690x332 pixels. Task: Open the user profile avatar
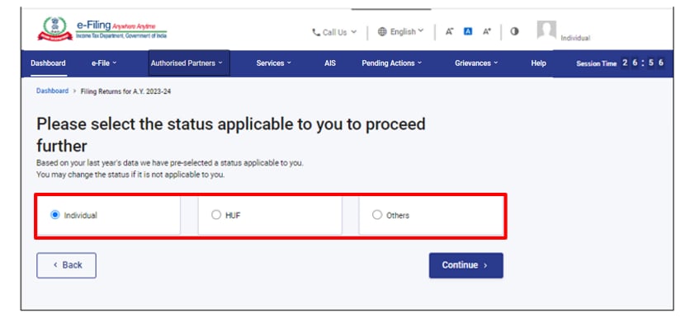pyautogui.click(x=546, y=31)
